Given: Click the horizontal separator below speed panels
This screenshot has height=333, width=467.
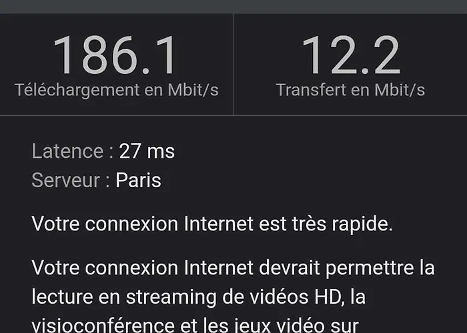Looking at the screenshot, I should point(233,115).
